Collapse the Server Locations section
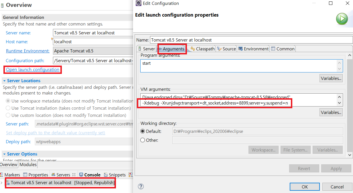Screen dimensions: 353x193 4,81
